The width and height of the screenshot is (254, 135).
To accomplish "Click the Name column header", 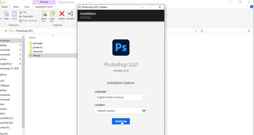I will tap(32, 37).
